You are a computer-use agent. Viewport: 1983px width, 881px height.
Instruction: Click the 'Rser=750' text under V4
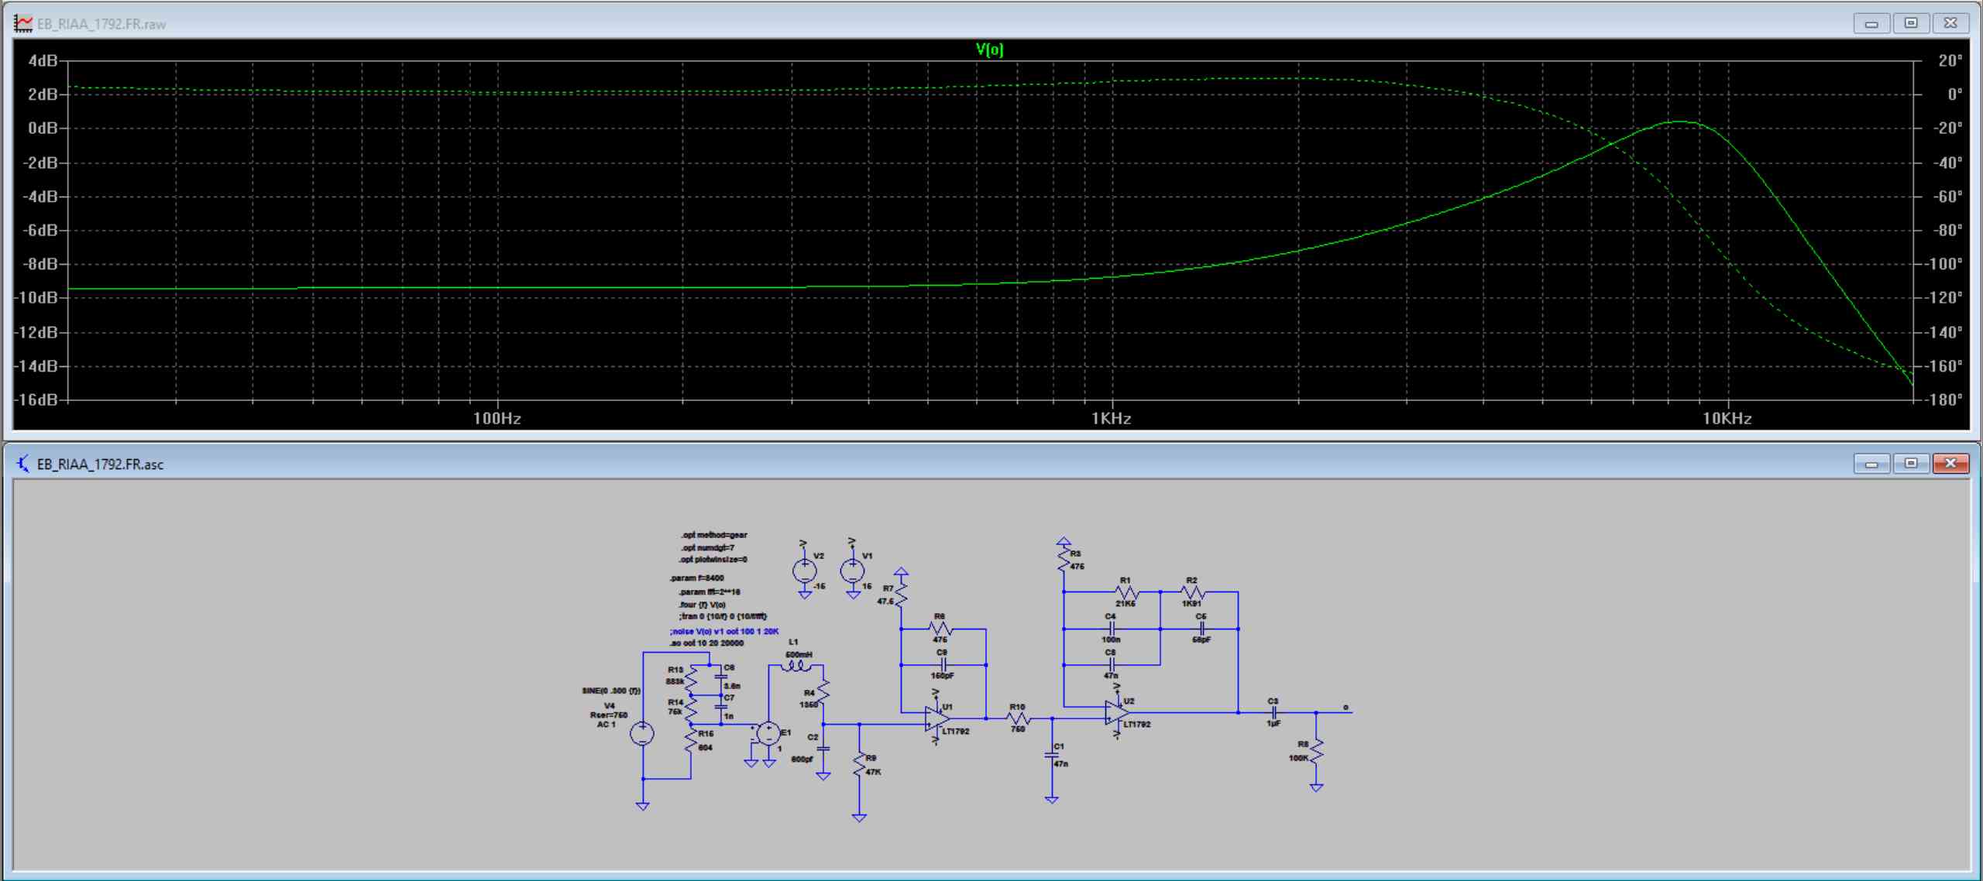(x=609, y=715)
